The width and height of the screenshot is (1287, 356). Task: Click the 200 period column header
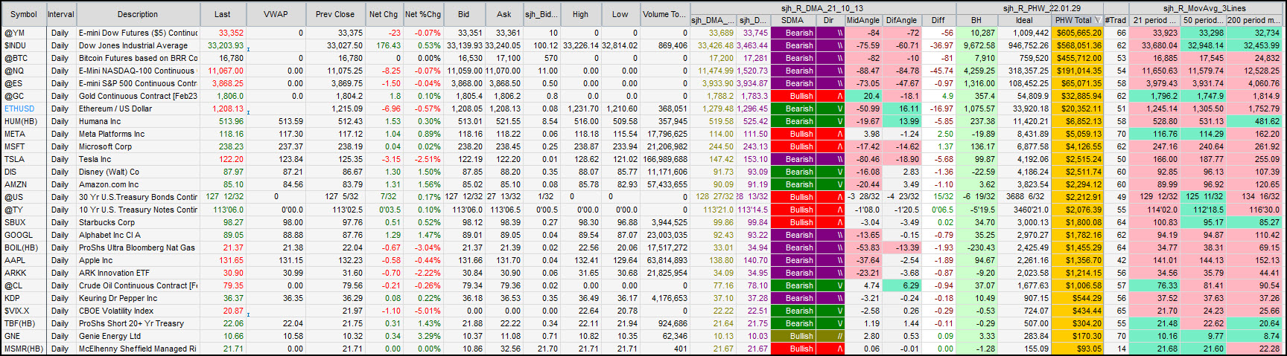coord(1253,20)
